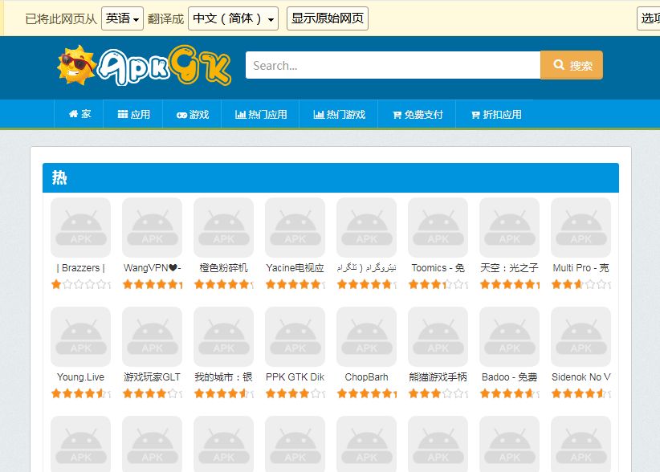Click the orange 搜索 search button
Viewport: 660px width, 472px height.
(x=572, y=65)
